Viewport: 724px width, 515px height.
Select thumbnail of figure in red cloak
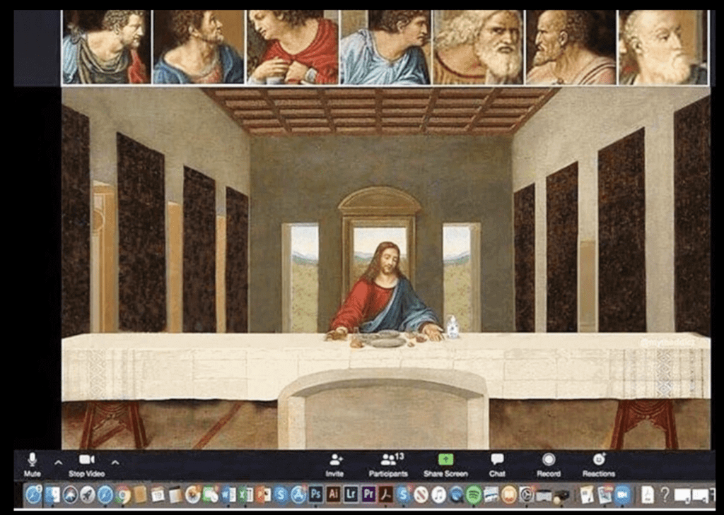tap(293, 47)
